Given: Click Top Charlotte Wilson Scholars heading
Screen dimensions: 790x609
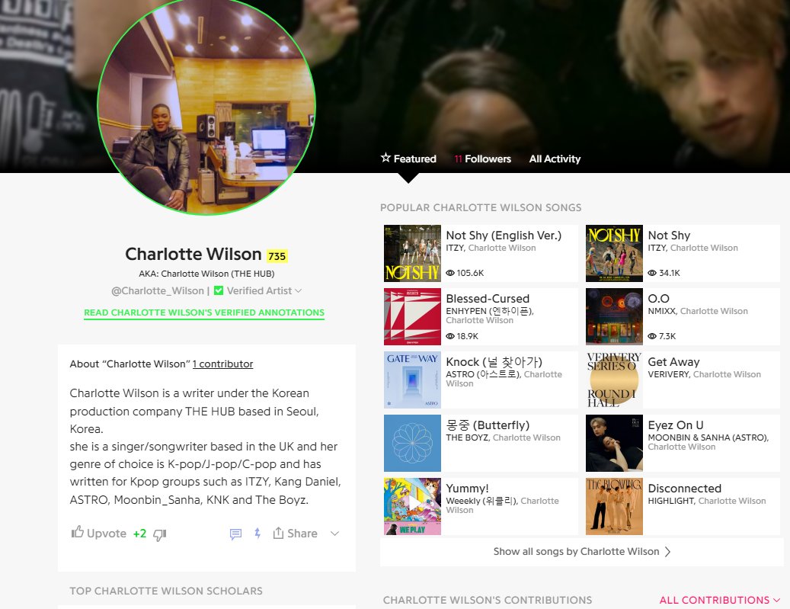Looking at the screenshot, I should pos(166,591).
